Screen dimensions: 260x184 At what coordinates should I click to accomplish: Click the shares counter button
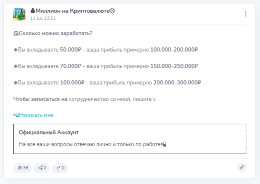pos(42,168)
